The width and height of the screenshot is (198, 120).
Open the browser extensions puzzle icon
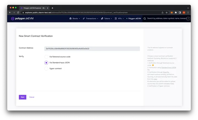[176, 12]
